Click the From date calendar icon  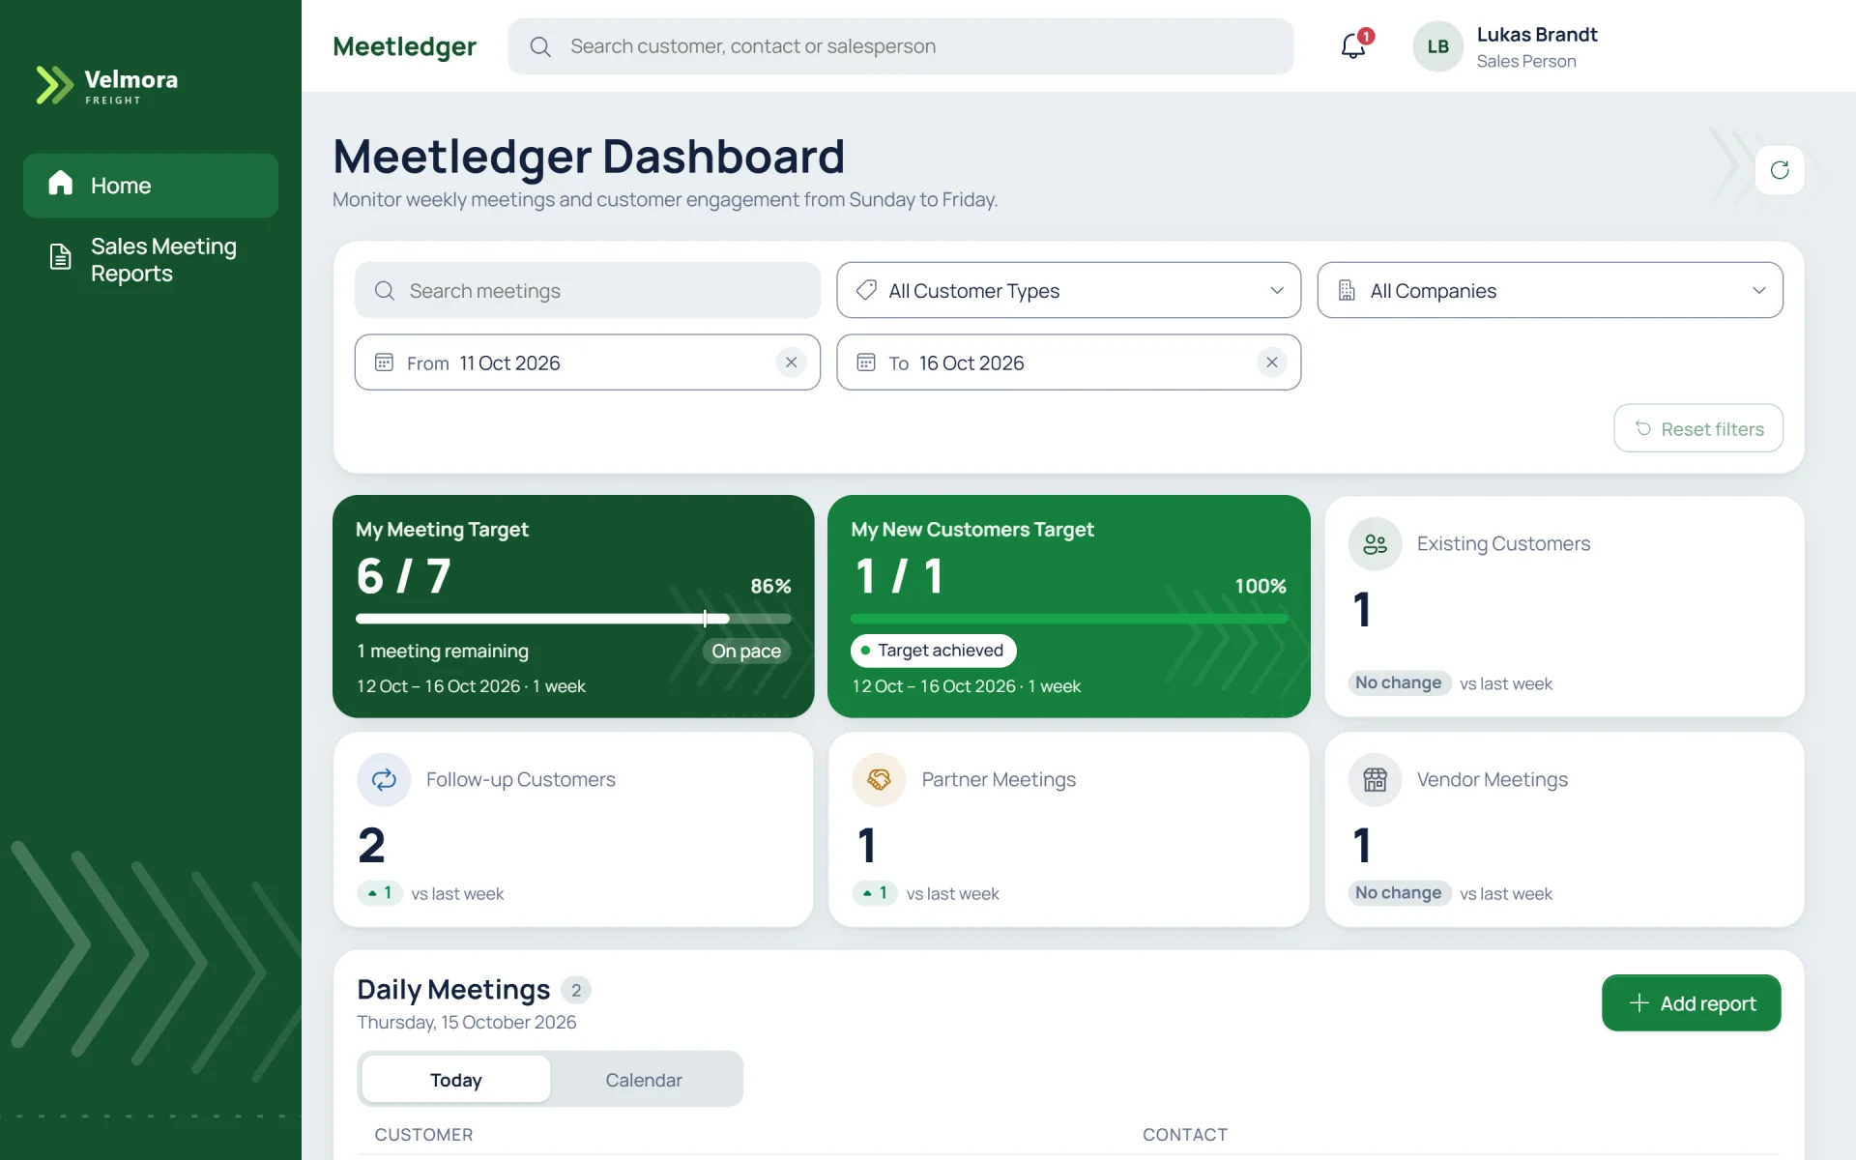click(384, 362)
